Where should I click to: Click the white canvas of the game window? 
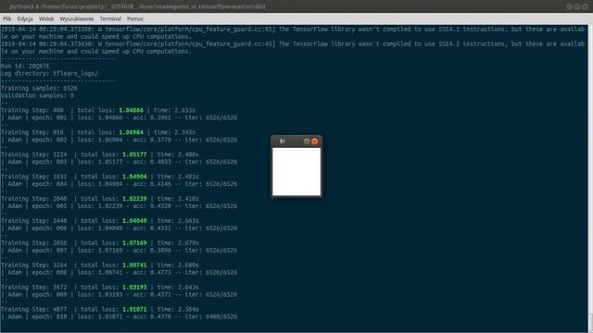click(296, 172)
